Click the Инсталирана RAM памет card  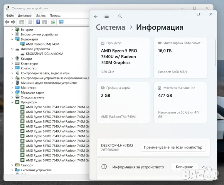pos(180,58)
